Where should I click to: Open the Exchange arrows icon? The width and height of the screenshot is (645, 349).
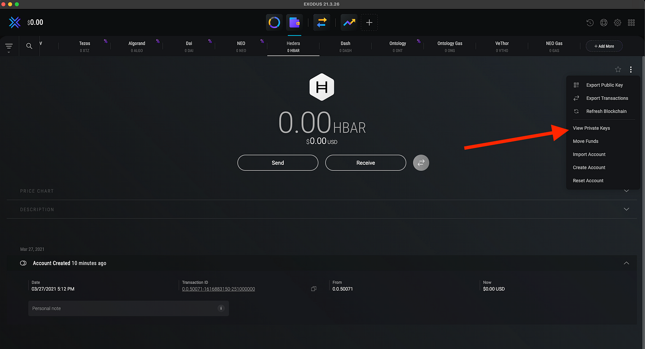[322, 22]
